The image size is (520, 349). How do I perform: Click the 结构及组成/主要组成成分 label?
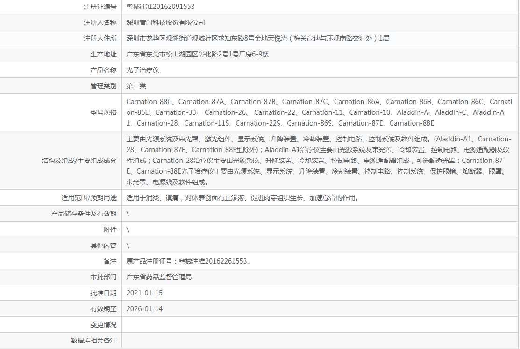(79, 161)
